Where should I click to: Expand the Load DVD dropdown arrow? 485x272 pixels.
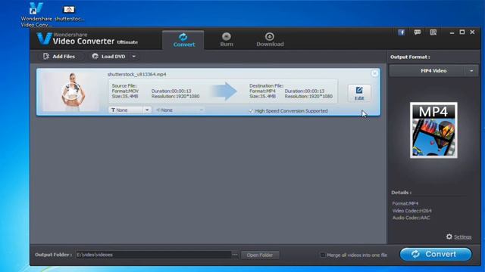pos(134,57)
